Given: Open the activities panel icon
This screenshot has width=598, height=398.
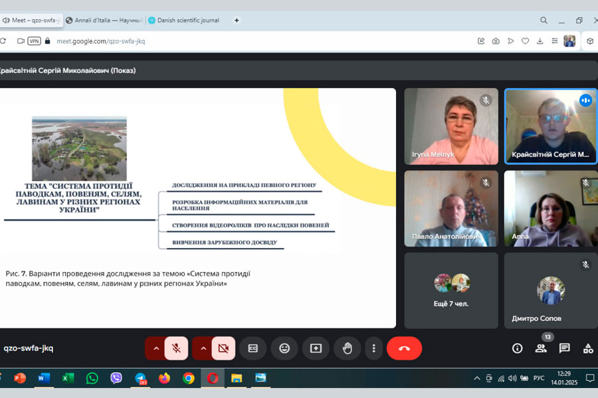Looking at the screenshot, I should tap(587, 348).
